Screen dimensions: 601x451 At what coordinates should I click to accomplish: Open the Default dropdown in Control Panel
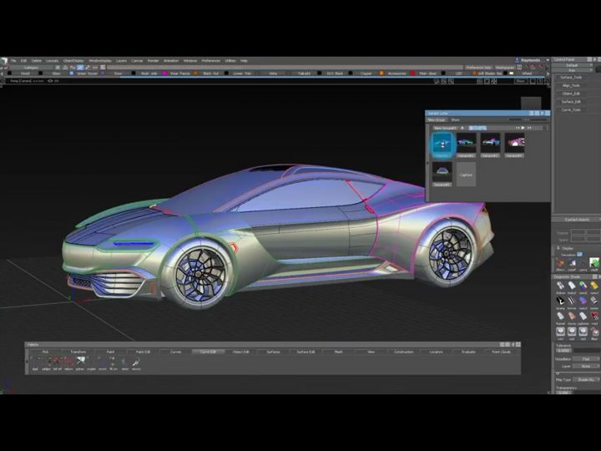573,65
